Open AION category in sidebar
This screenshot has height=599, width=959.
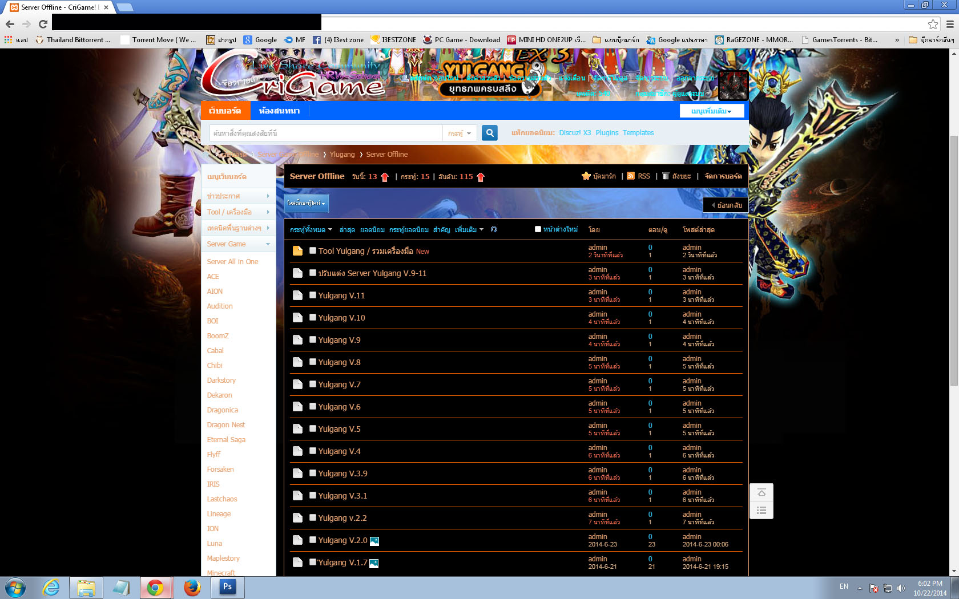(215, 292)
